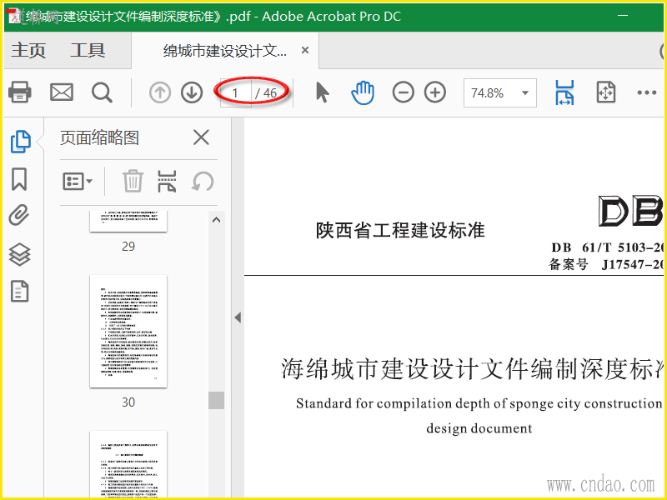The height and width of the screenshot is (500, 667).
Task: Click the page label 29 under thumbnail
Action: pyautogui.click(x=128, y=246)
